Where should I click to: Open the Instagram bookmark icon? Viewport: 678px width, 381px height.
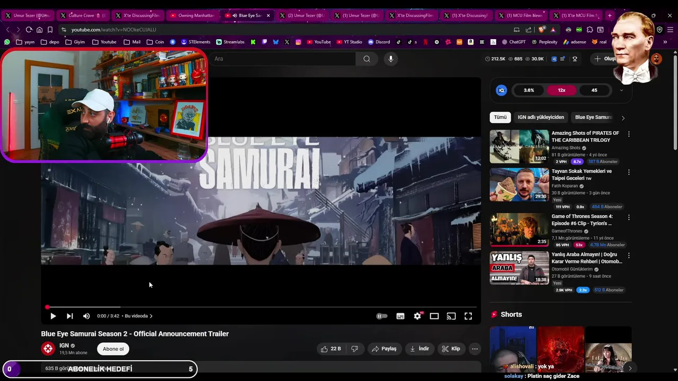click(x=298, y=42)
